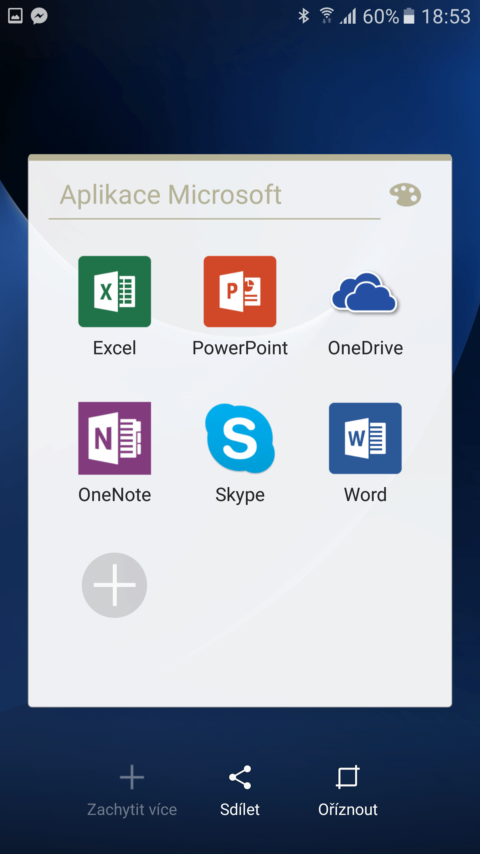Tap the Messenger notification icon

(x=39, y=16)
